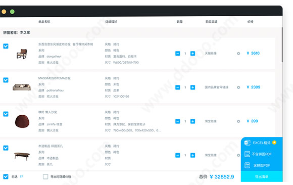Viewport: 293px width, 185px height.
Task: Open the Taobao link for bean bag
Action: (211, 121)
